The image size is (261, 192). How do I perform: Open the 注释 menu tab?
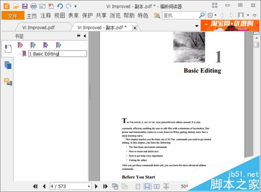point(45,16)
